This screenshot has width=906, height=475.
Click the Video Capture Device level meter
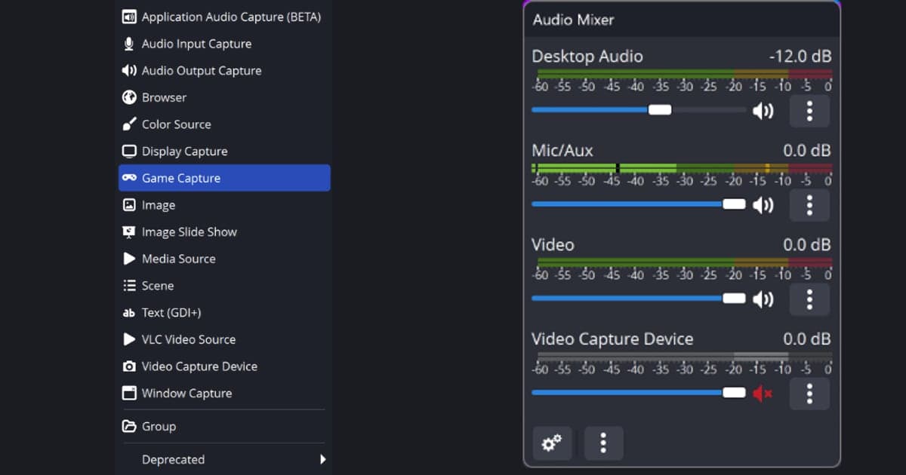(x=684, y=356)
